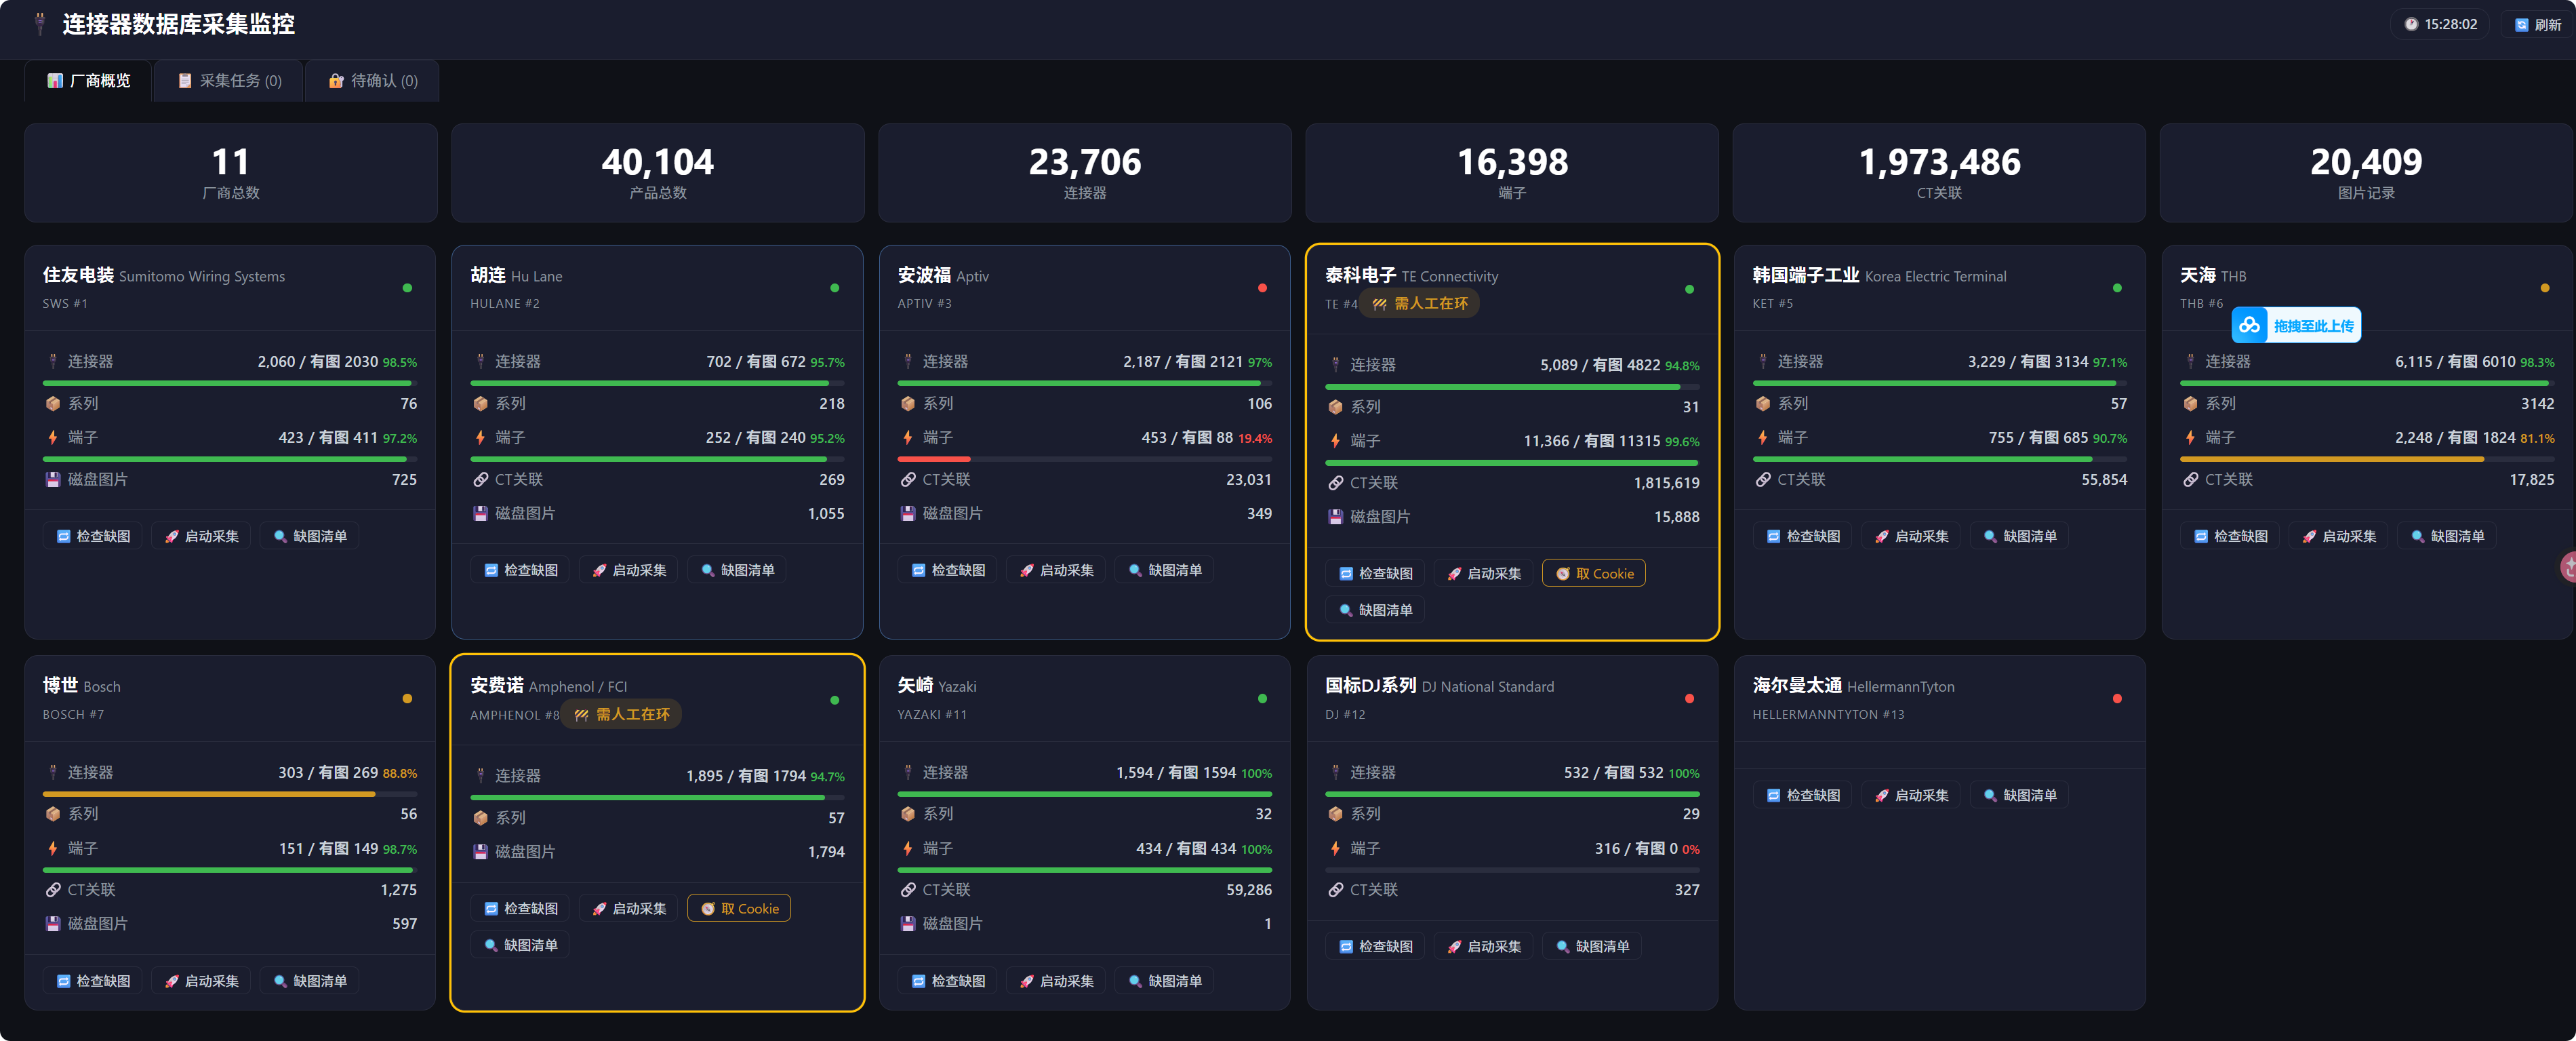
Task: Click the series box icon in Aptiv card
Action: [908, 404]
